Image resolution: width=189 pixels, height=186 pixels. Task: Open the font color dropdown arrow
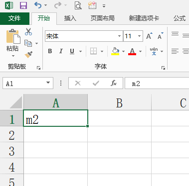click(141, 51)
